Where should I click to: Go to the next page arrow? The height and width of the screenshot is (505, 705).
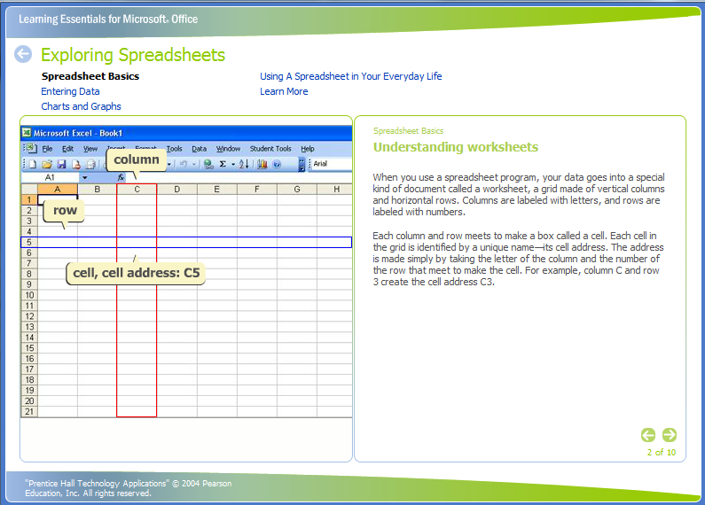tap(670, 435)
